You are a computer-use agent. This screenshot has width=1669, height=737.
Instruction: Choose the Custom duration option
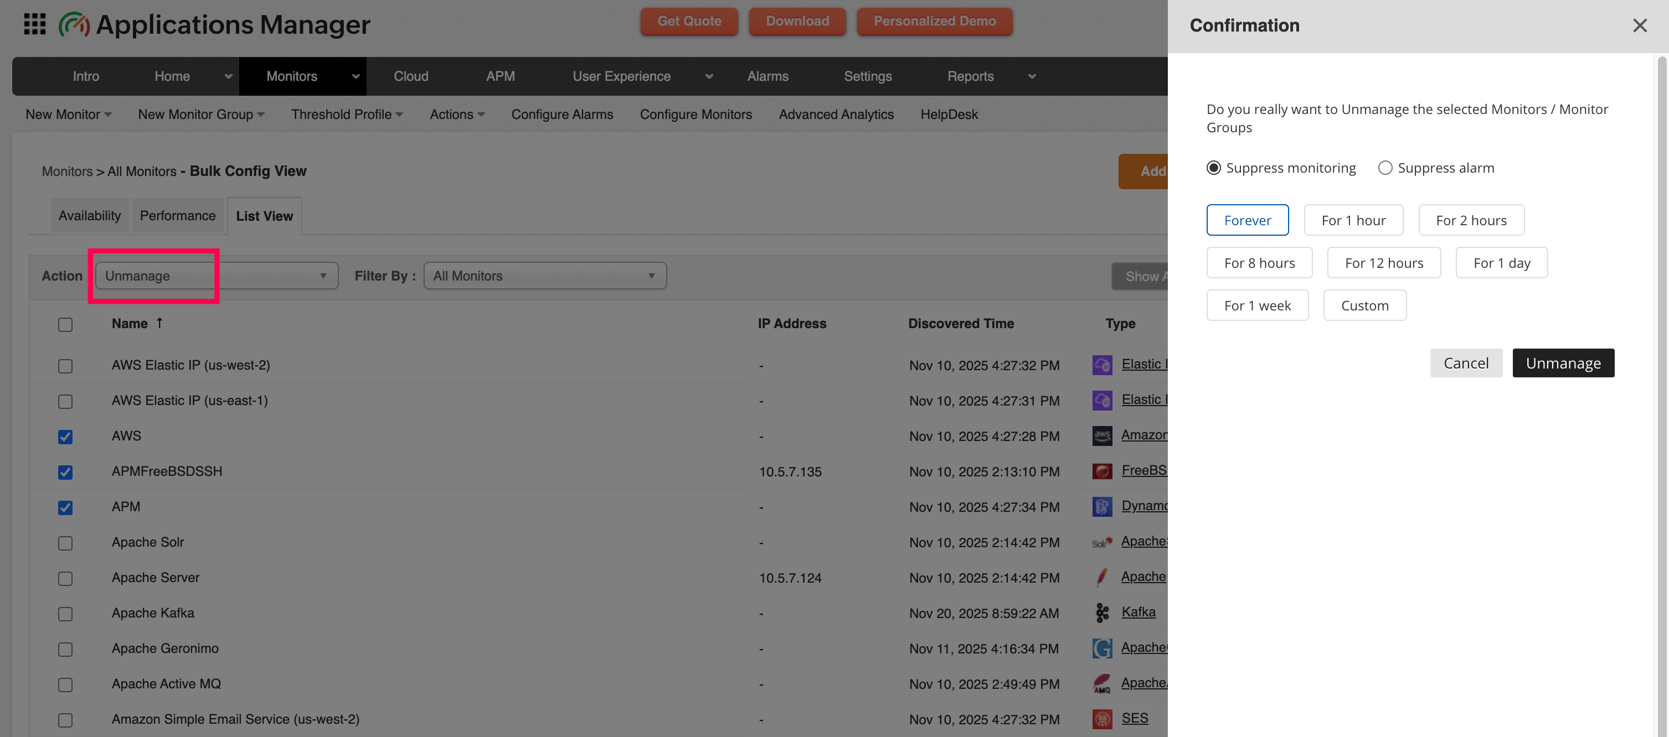tap(1364, 305)
